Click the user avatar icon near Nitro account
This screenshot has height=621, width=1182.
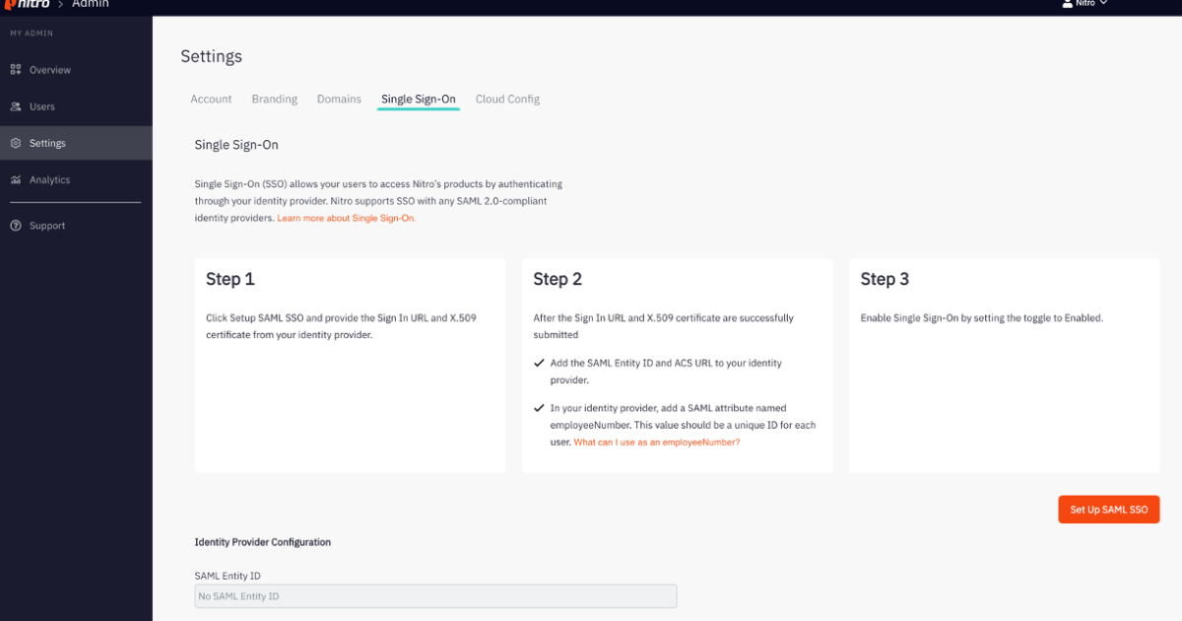pos(1067,4)
